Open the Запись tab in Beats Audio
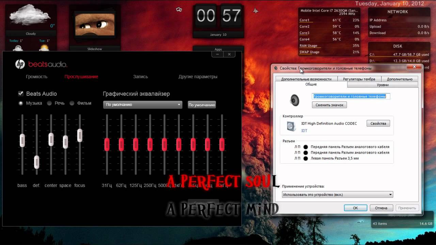This screenshot has width=436, height=245. [x=140, y=77]
